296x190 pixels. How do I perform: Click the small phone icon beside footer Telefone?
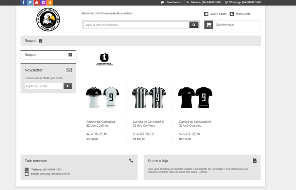click(x=27, y=170)
